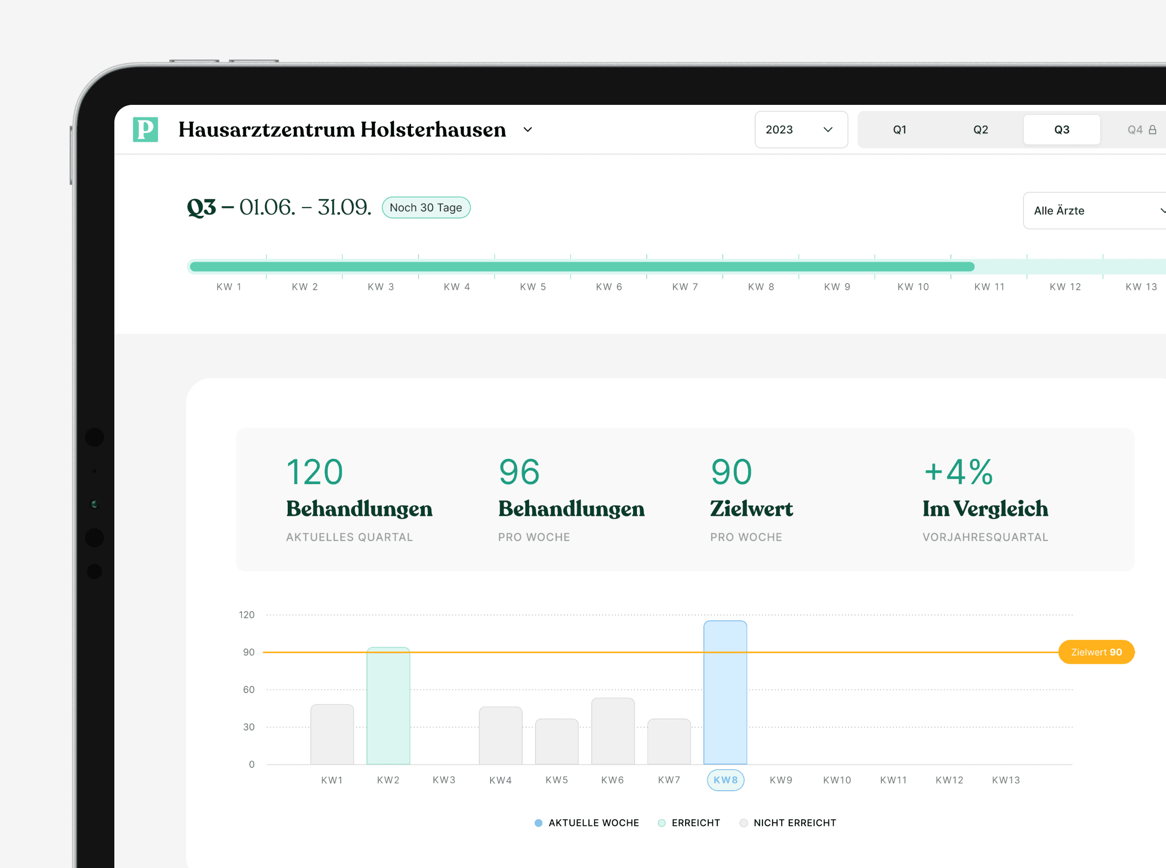Click the Zielwert 90 orange label
The image size is (1166, 868).
pyautogui.click(x=1096, y=652)
